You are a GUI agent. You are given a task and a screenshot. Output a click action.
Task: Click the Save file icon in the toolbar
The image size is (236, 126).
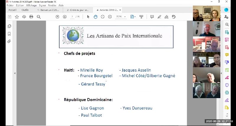10,17
